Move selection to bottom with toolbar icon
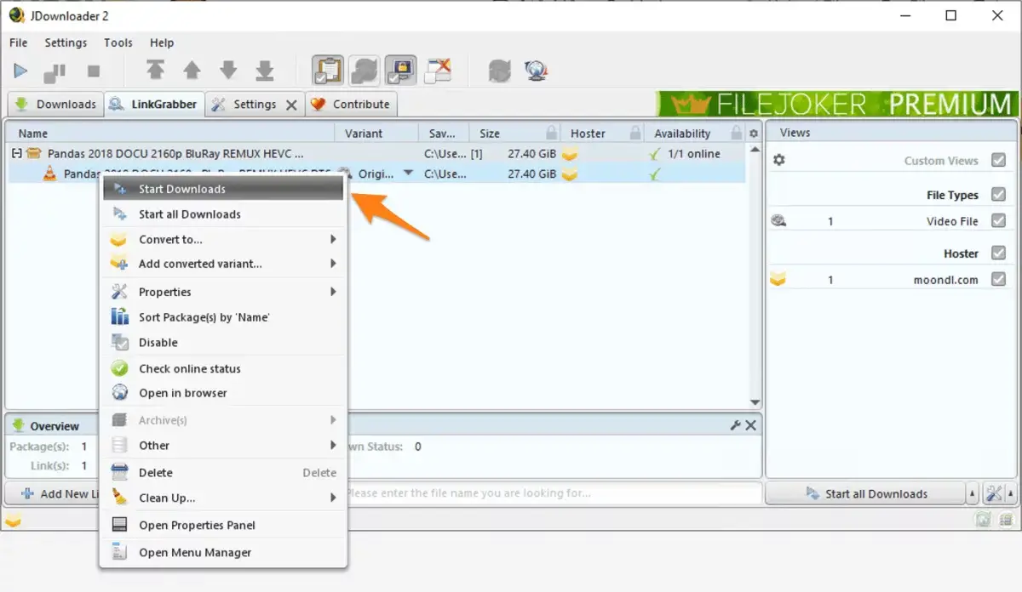The width and height of the screenshot is (1022, 592). point(265,70)
